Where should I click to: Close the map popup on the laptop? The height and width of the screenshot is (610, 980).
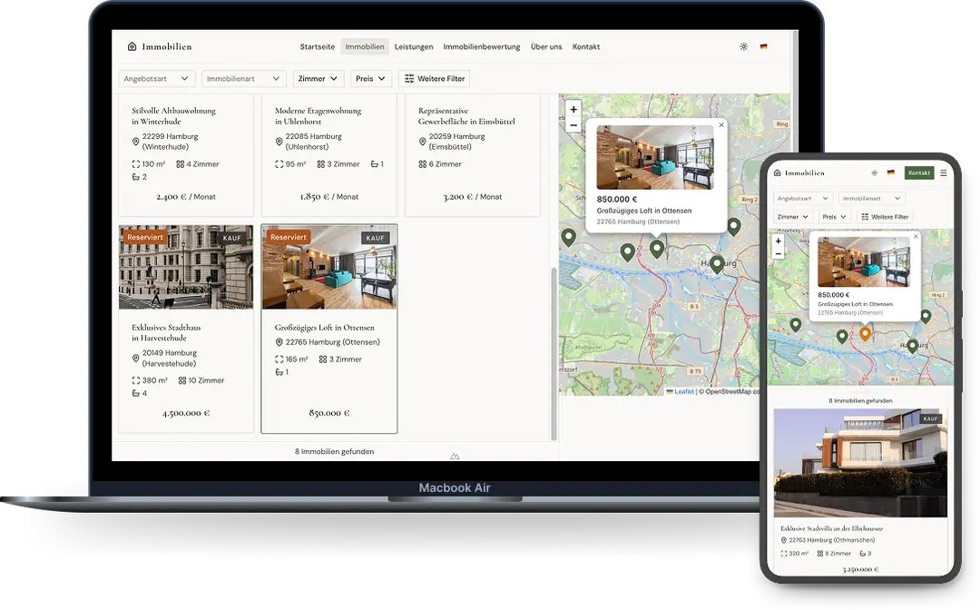pos(721,125)
